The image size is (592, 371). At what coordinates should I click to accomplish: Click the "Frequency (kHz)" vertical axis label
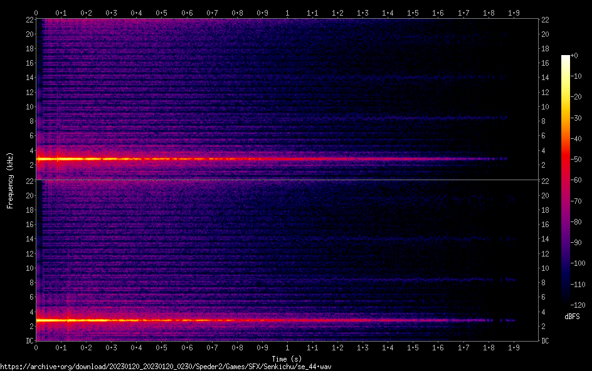[x=10, y=180]
